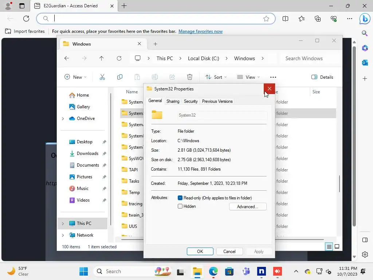Screen dimensions: 373x280
Task: Add this page to favorites star icon
Action: click(266, 19)
